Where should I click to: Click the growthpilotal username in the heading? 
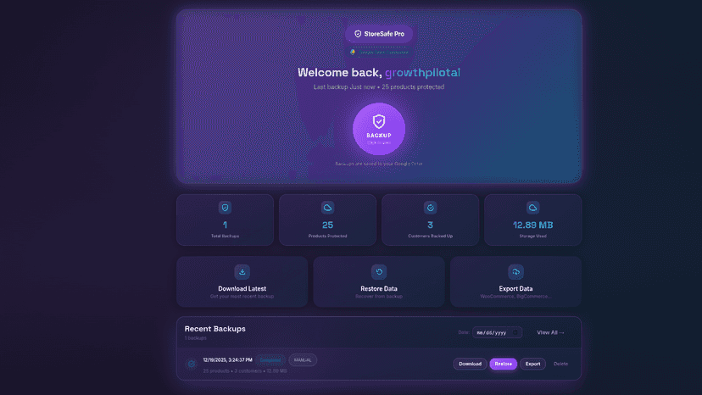(x=422, y=73)
